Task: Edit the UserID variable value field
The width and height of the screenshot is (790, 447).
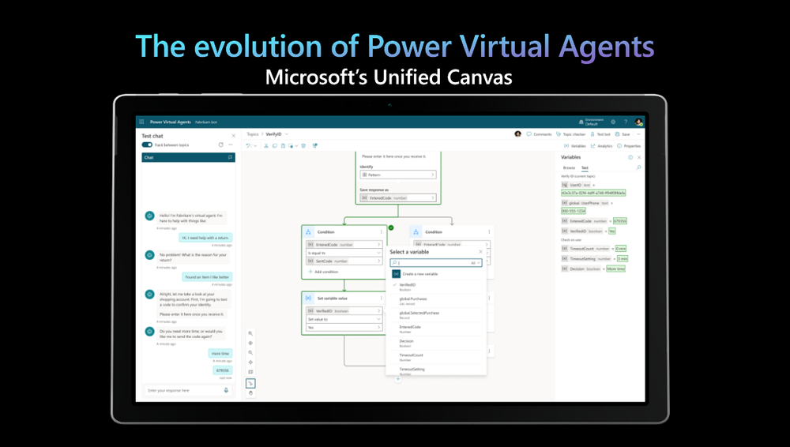Action: (x=593, y=193)
